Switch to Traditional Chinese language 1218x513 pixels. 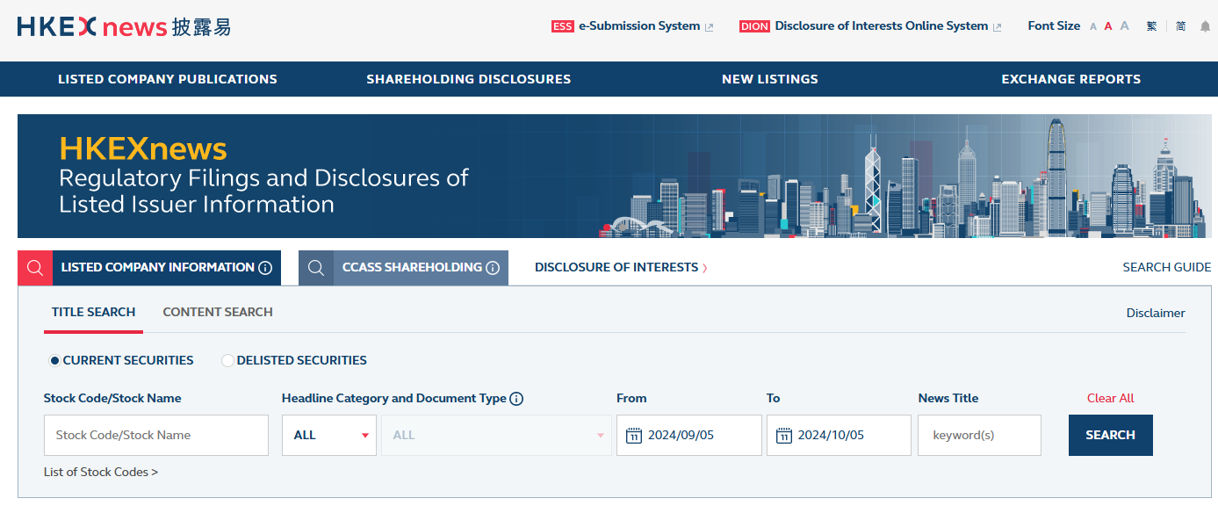[x=1152, y=26]
